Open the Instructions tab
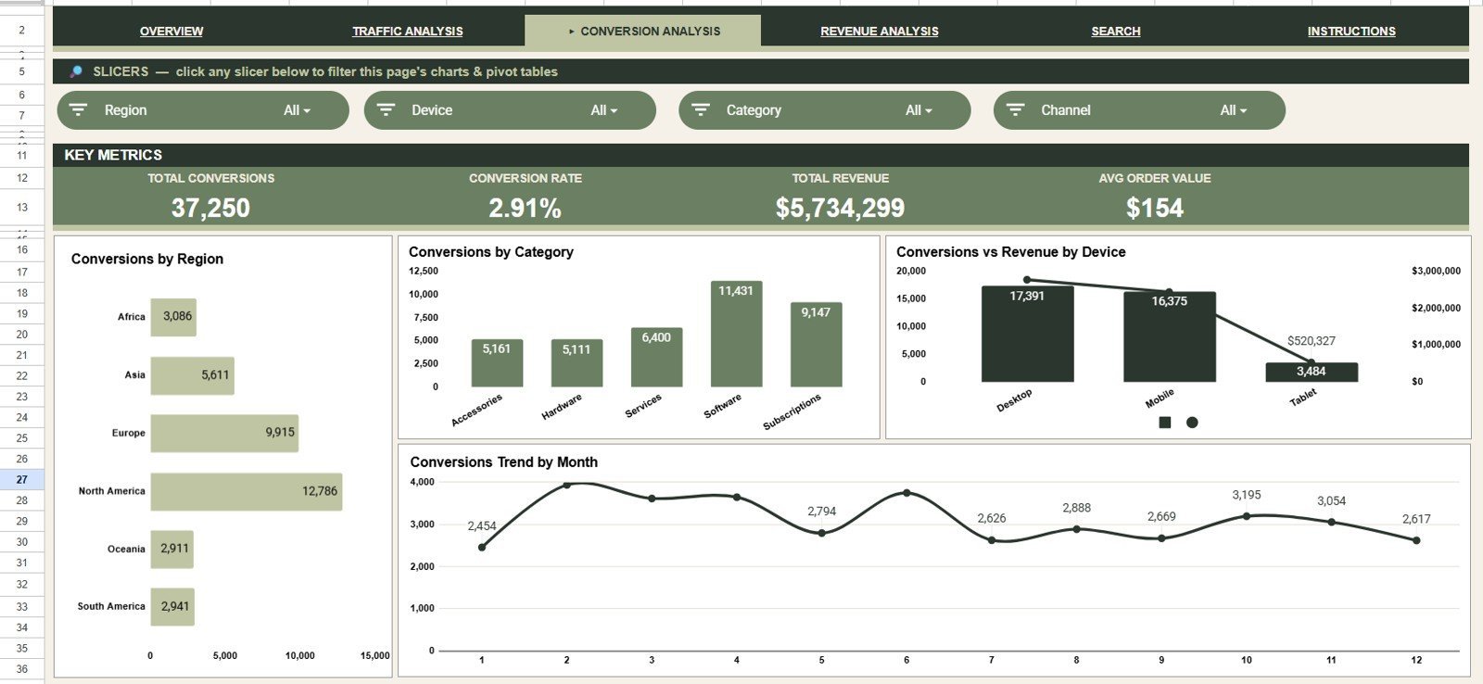 (x=1351, y=31)
